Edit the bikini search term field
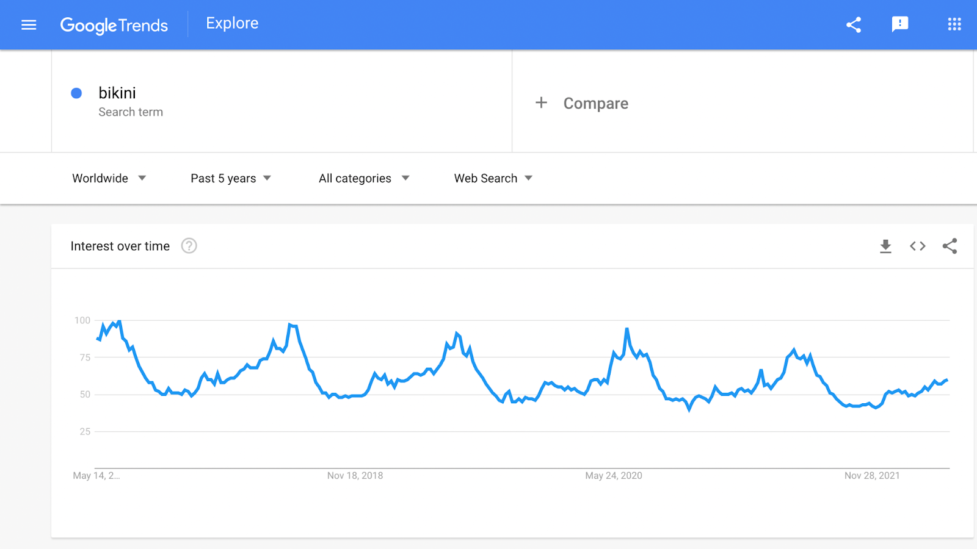Screen dimensions: 977x549 pyautogui.click(x=117, y=93)
